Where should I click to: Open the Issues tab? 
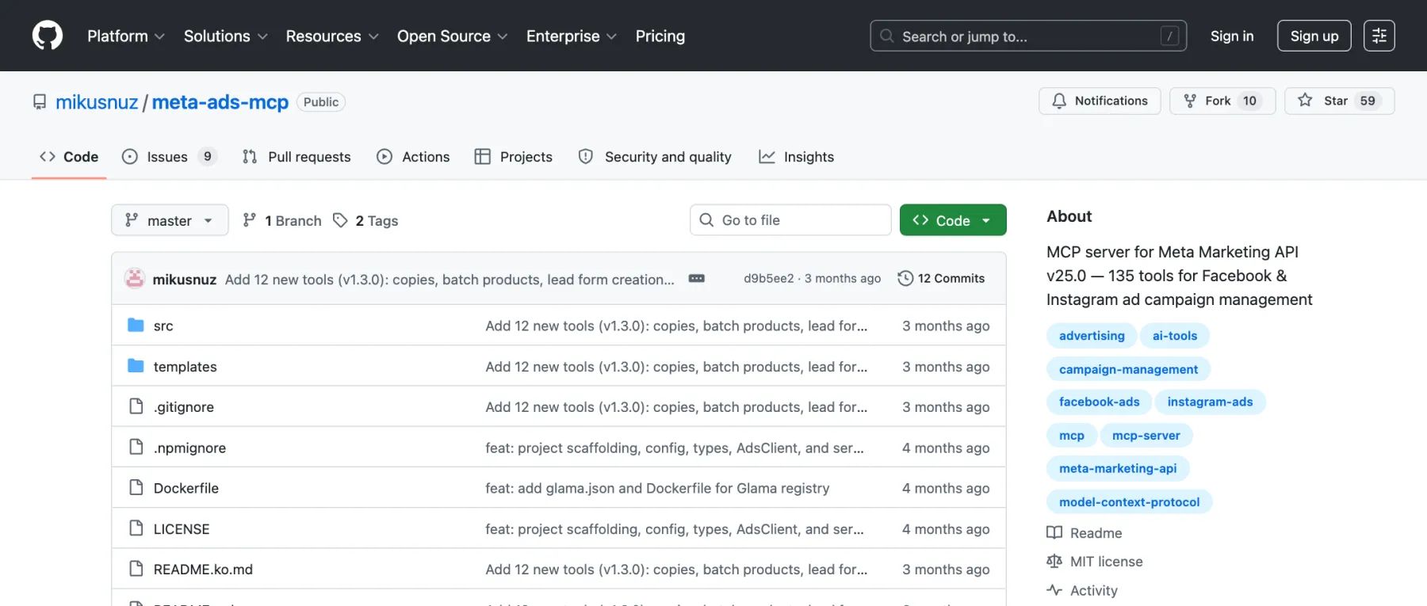click(170, 157)
